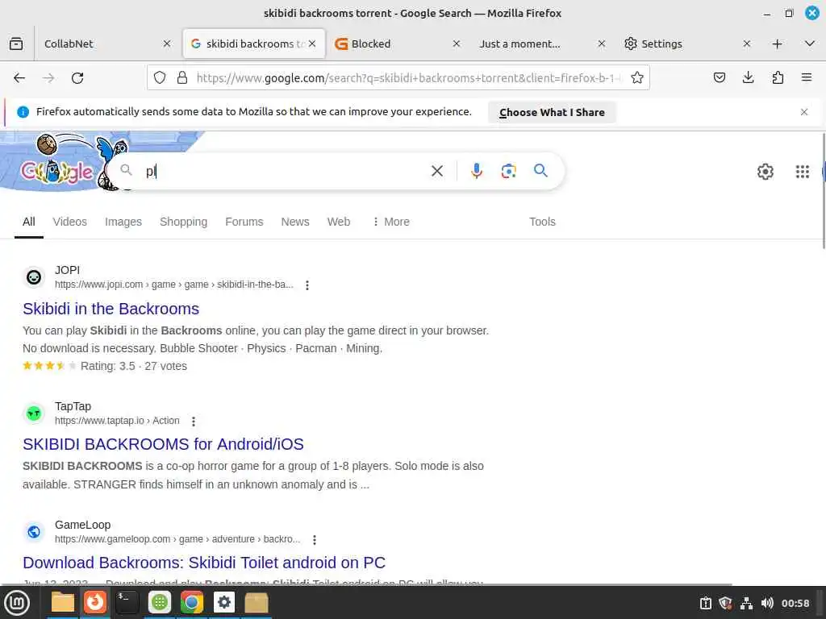826x619 pixels.
Task: Open the three-dot menu for GameLoop result
Action: [315, 539]
